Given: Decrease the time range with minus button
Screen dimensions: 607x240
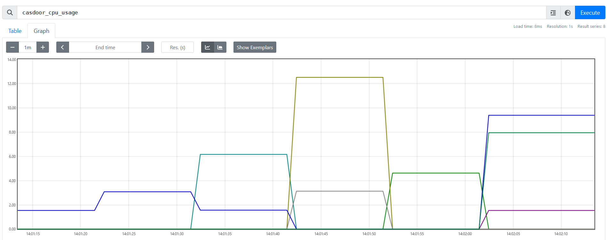Looking at the screenshot, I should pyautogui.click(x=12, y=47).
